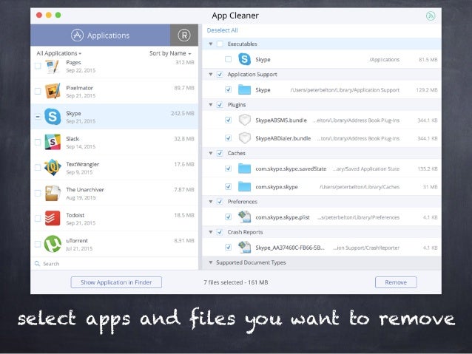
Task: Collapse the Caches section
Action: (211, 153)
